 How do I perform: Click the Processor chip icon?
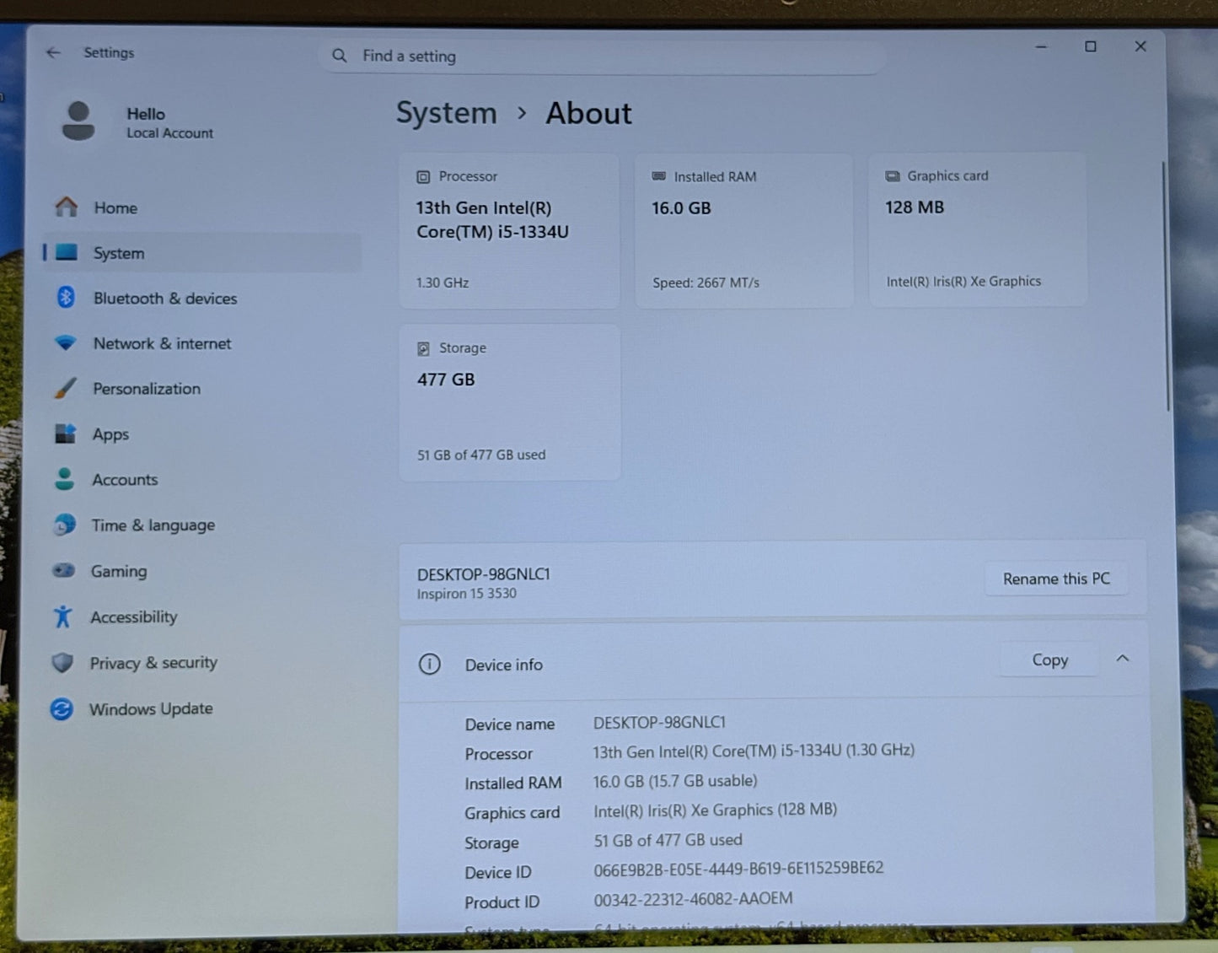coord(423,177)
